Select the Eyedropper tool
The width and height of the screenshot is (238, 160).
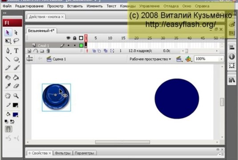8,86
